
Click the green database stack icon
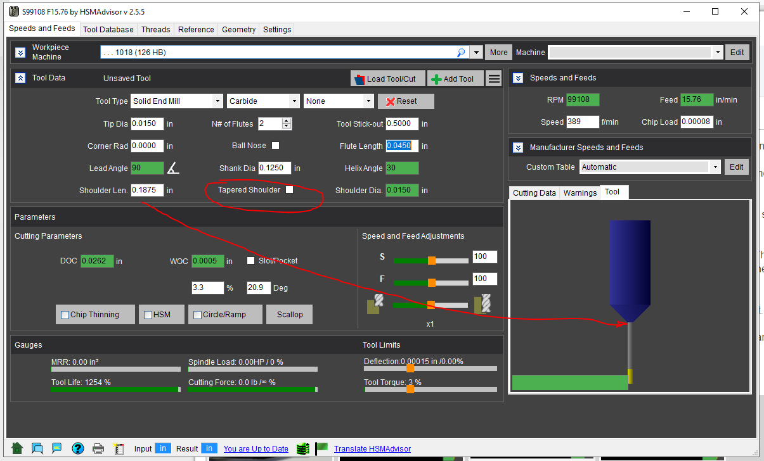(302, 448)
